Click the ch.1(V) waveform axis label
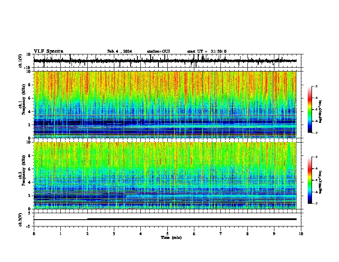The image size is (339, 262). (x=21, y=61)
